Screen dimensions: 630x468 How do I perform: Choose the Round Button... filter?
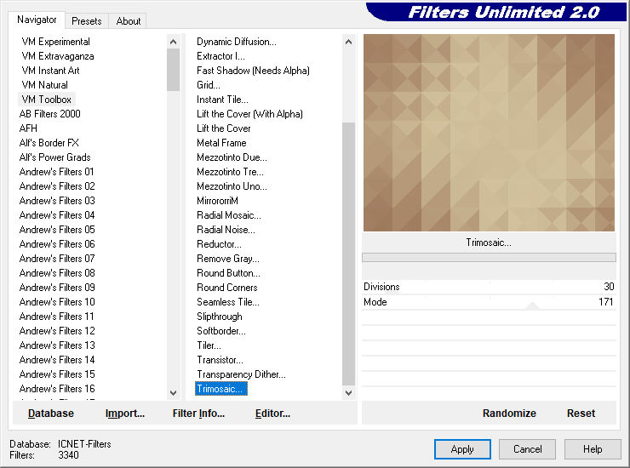point(228,273)
